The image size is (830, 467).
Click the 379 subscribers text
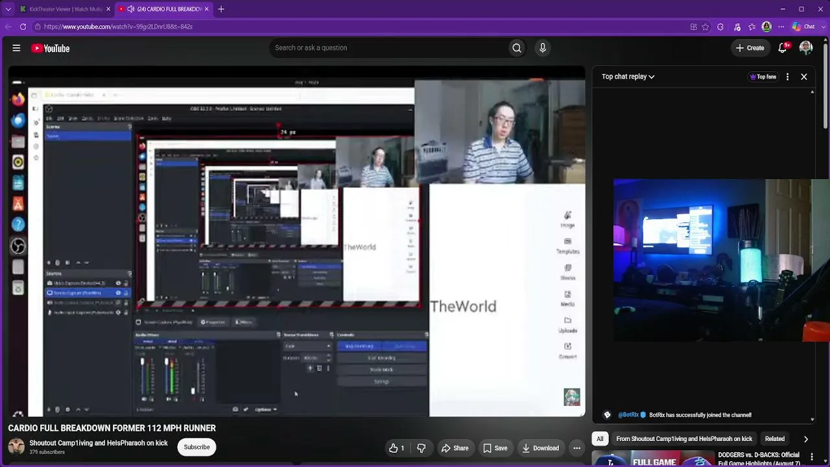click(x=47, y=452)
